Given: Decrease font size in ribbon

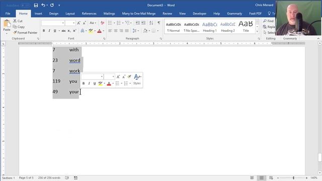Looking at the screenshot, I should click(x=84, y=23).
